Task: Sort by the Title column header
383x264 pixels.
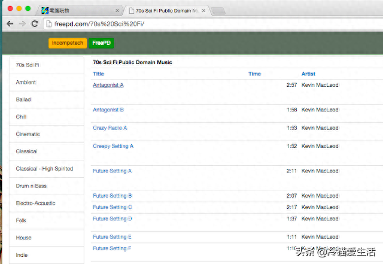Action: (x=98, y=74)
